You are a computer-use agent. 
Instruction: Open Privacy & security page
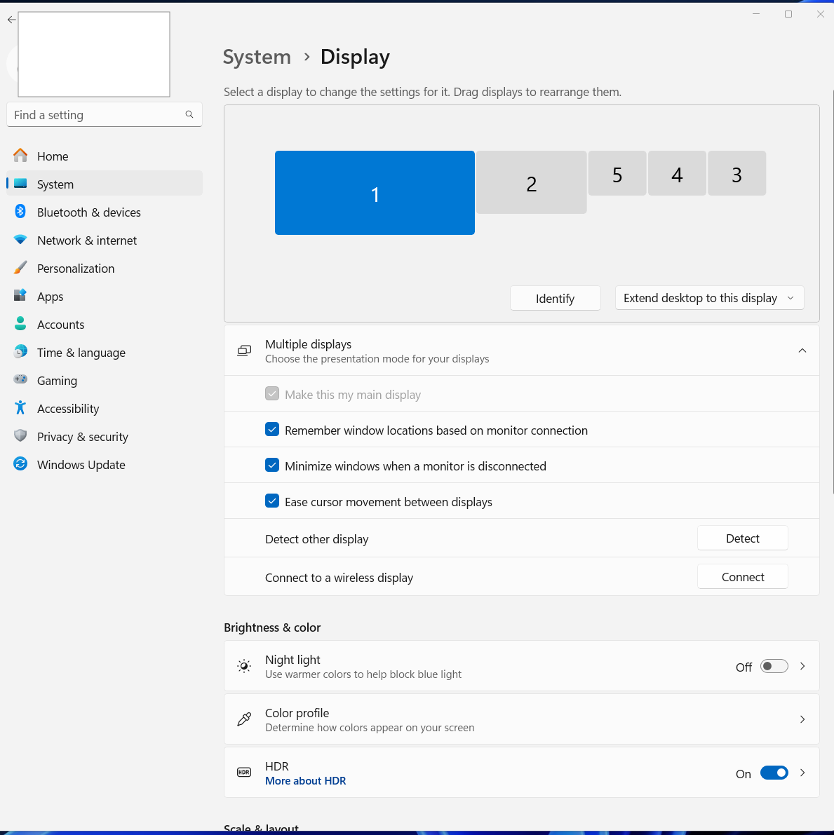tap(105, 437)
